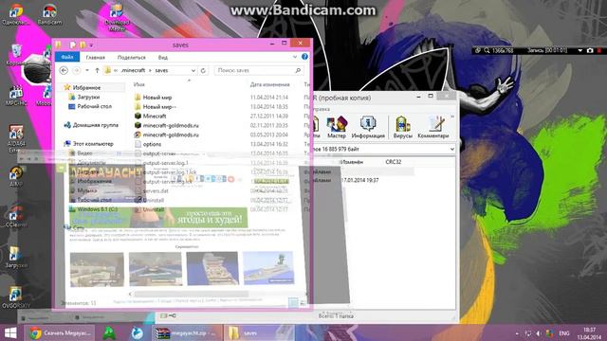The image size is (607, 341).
Task: Select Windows 8.1 (C:) drive
Action: 97,209
